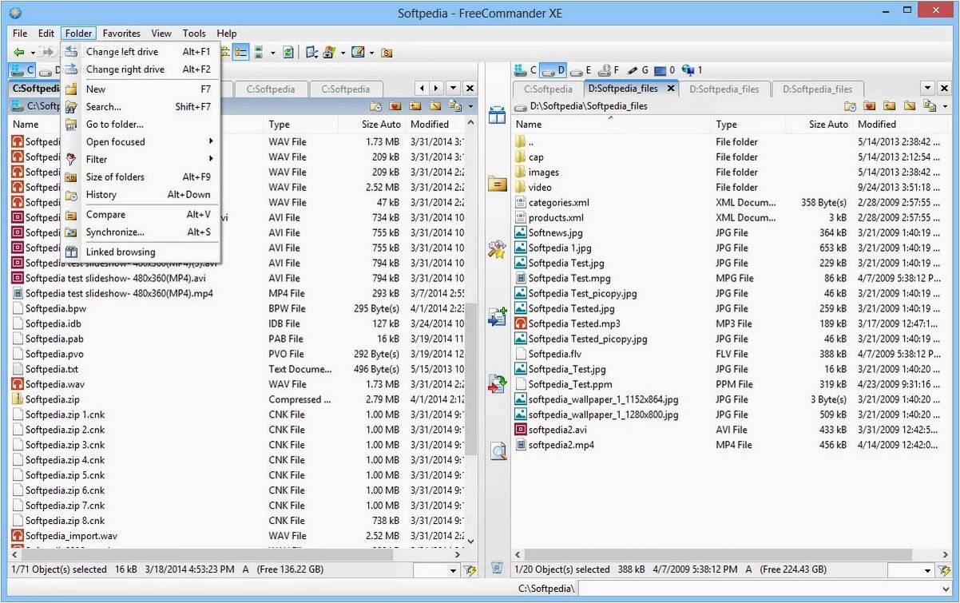Click right panel favorites heart folder icon

tap(870, 106)
